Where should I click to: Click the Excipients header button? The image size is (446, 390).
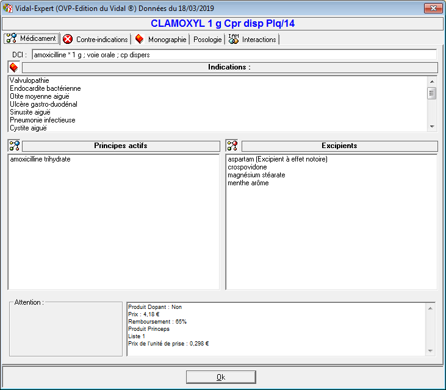[339, 146]
